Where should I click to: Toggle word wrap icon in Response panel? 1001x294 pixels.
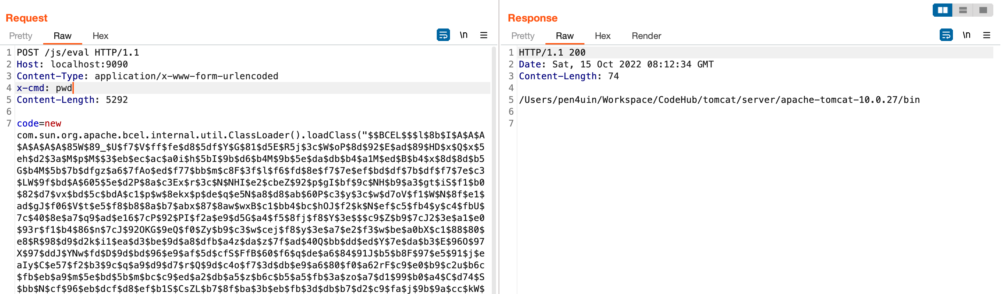(946, 35)
